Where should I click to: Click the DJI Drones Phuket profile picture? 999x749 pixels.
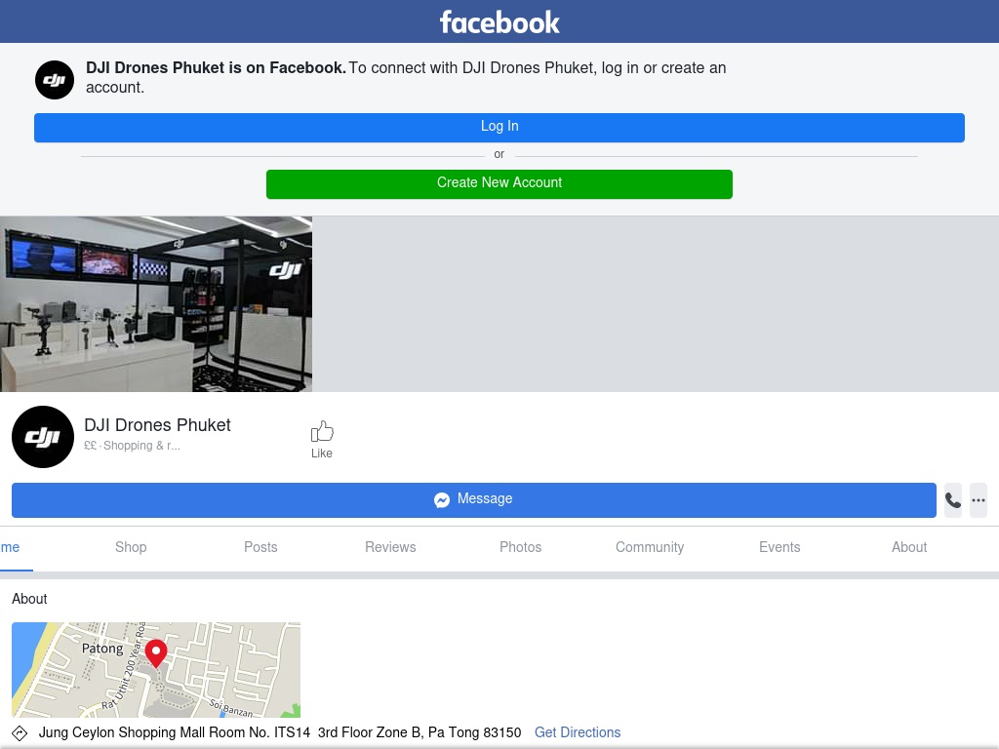[x=43, y=437]
